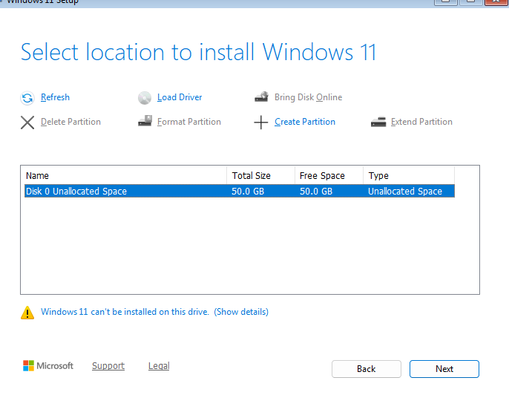Click the Refresh link
The image size is (509, 395).
(55, 97)
